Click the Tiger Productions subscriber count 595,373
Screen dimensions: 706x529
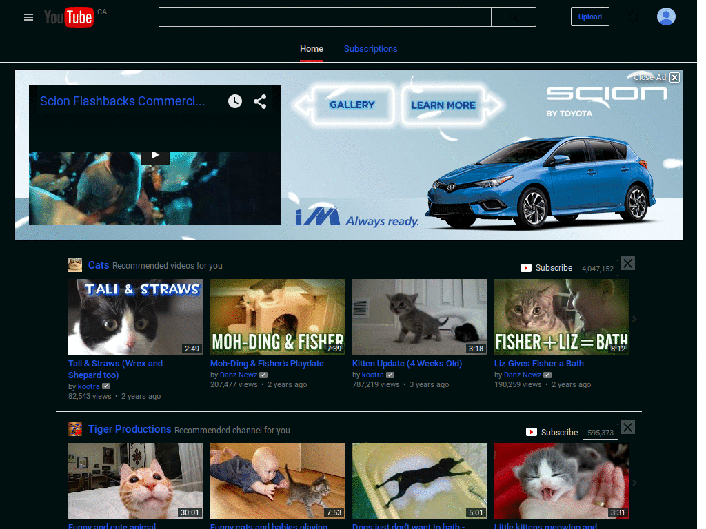click(x=601, y=433)
